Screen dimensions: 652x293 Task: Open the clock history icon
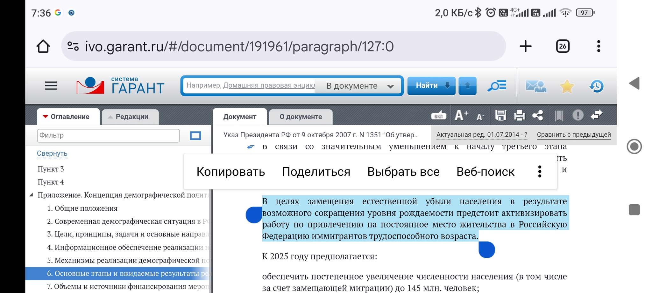(596, 86)
